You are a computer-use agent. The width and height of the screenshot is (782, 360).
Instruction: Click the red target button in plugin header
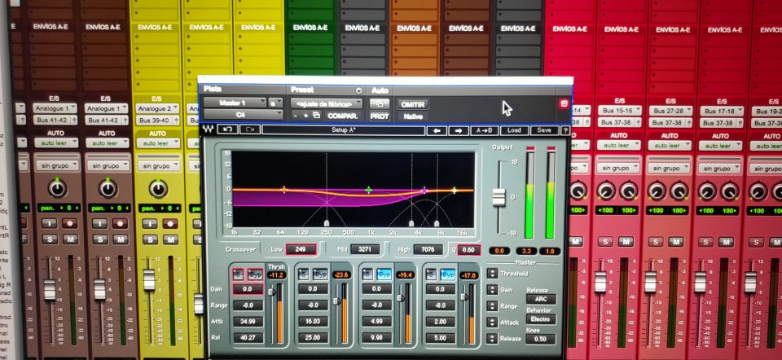click(564, 103)
